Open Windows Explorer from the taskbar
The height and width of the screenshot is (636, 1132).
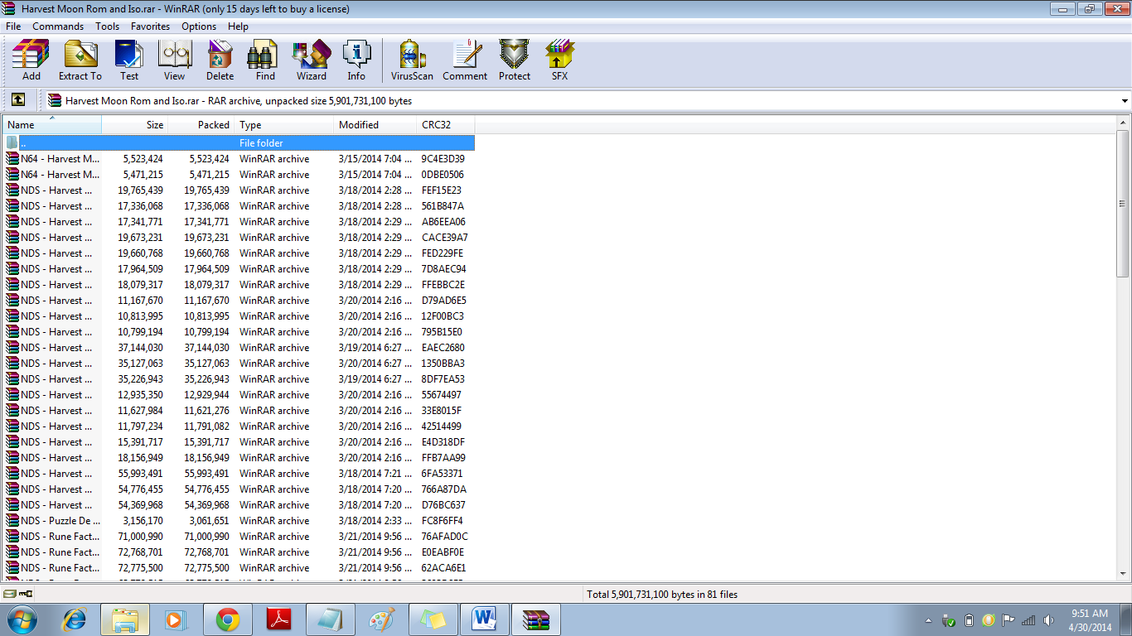click(x=125, y=619)
